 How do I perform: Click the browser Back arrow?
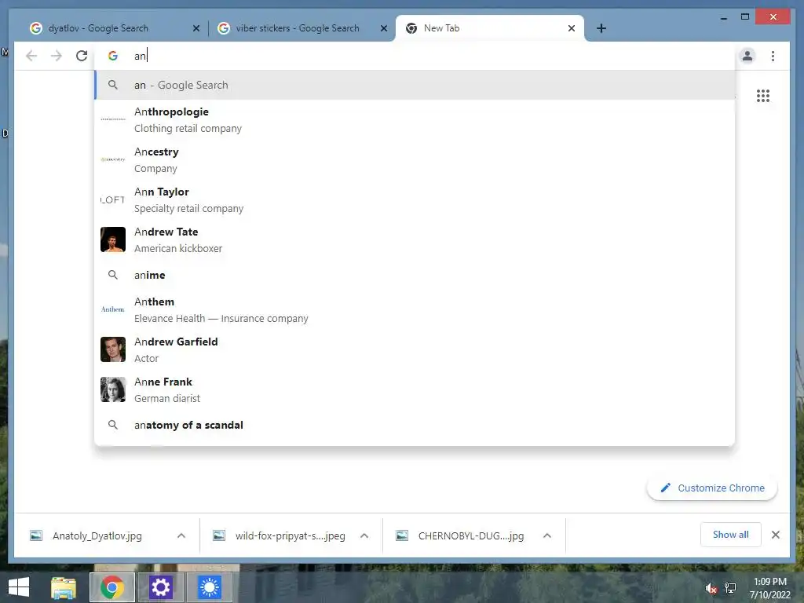[x=31, y=56]
